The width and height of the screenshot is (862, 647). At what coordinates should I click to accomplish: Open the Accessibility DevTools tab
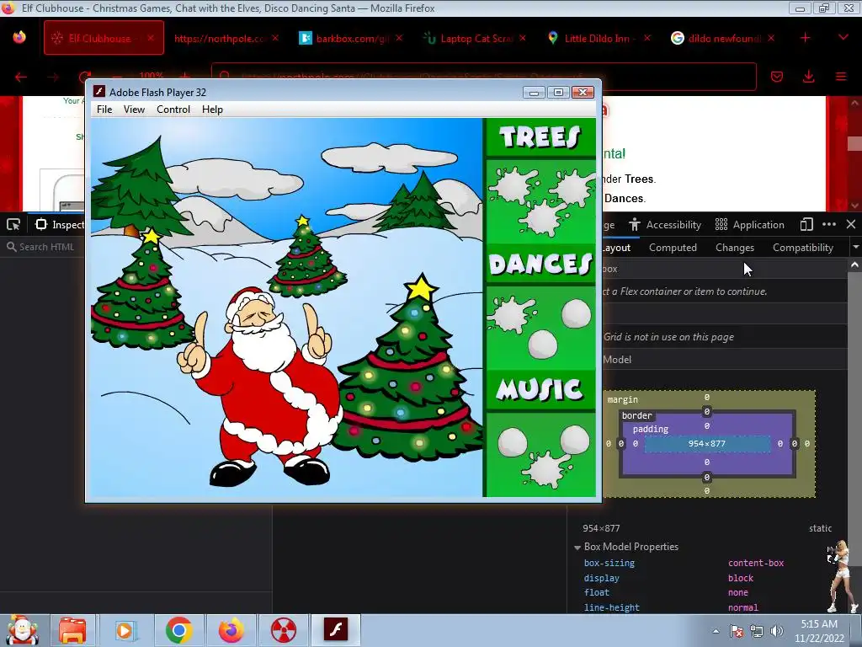(665, 224)
